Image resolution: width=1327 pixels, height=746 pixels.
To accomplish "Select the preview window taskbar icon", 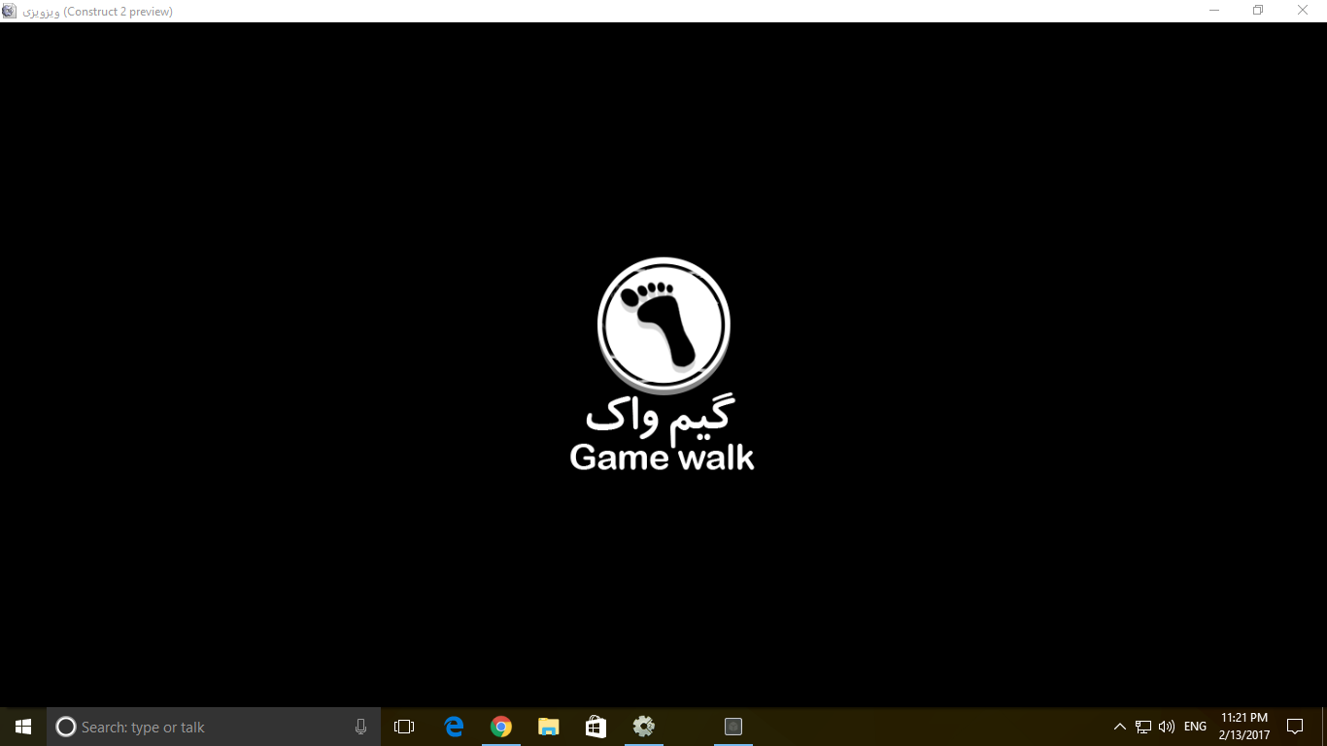I will tap(733, 727).
